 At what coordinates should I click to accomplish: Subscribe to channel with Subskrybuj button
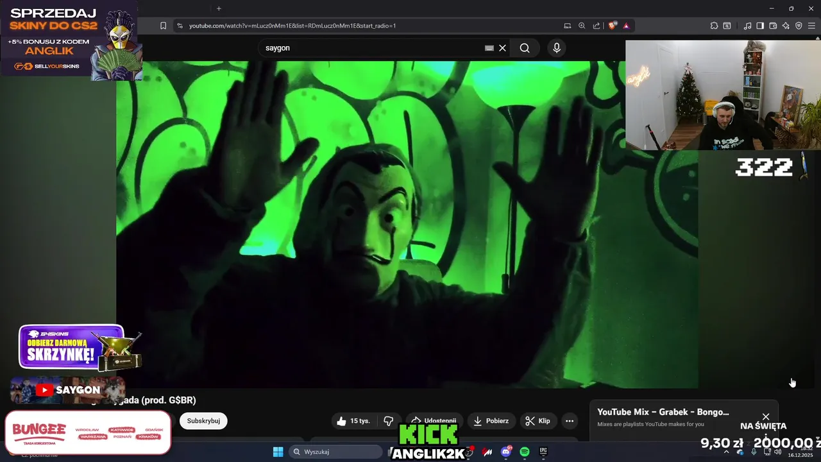(203, 421)
